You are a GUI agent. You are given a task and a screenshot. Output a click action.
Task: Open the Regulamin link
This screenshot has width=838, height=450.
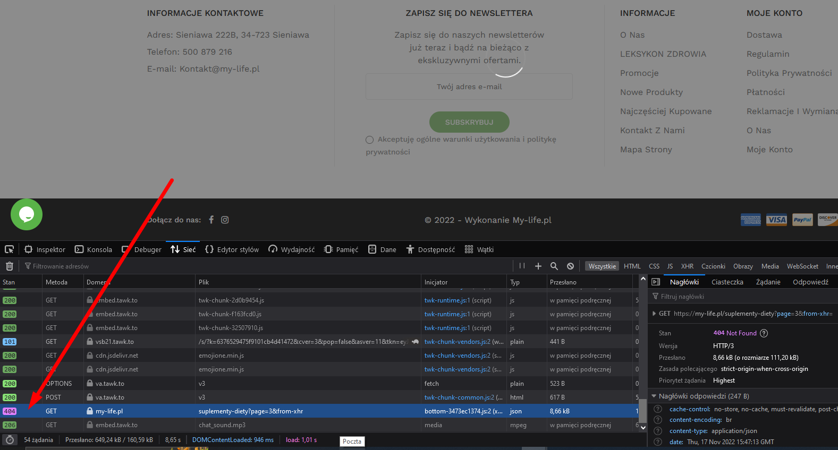768,54
